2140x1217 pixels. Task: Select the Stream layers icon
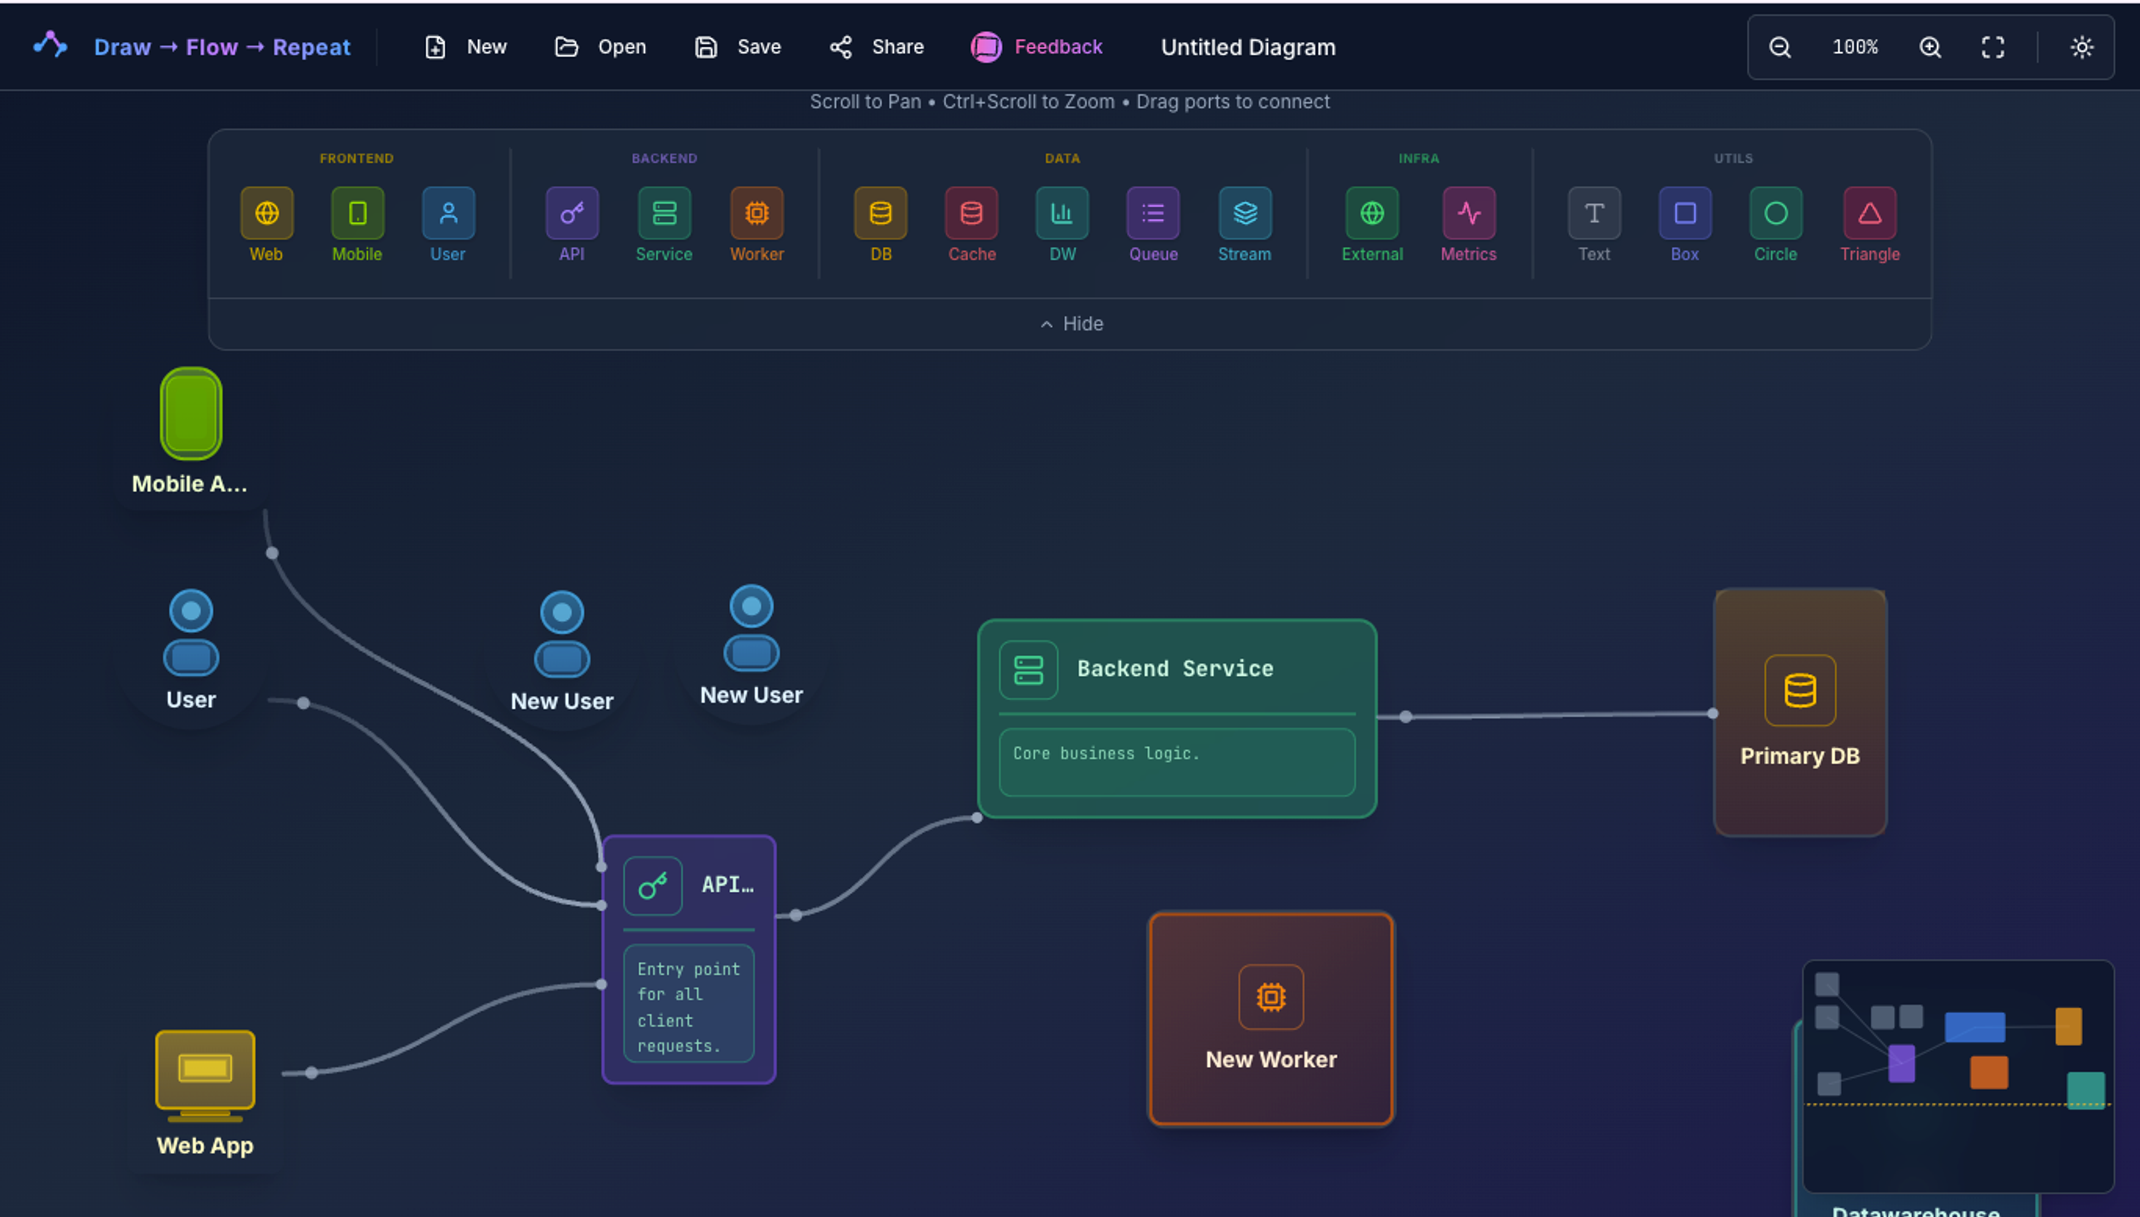(1244, 213)
